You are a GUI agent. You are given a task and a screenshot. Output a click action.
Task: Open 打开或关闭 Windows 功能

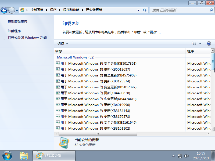point(27,38)
